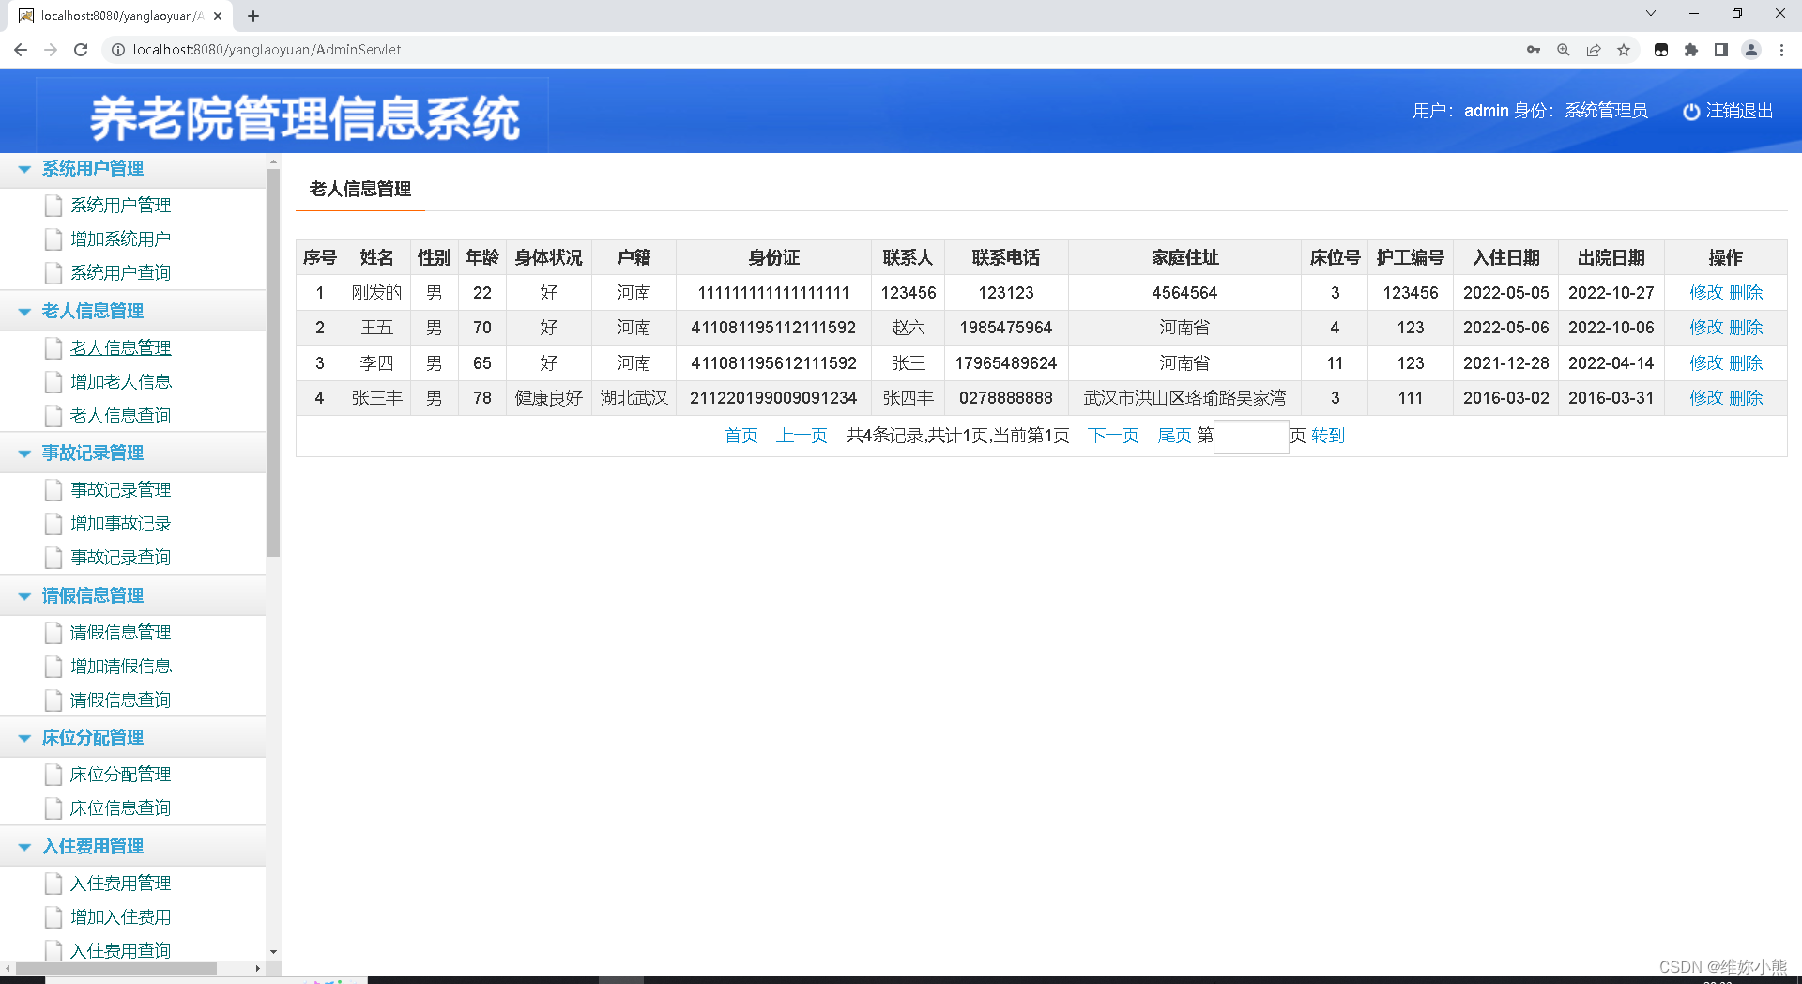This screenshot has height=984, width=1802.
Task: Click the document icon beside 事故记录查询
Action: (53, 557)
